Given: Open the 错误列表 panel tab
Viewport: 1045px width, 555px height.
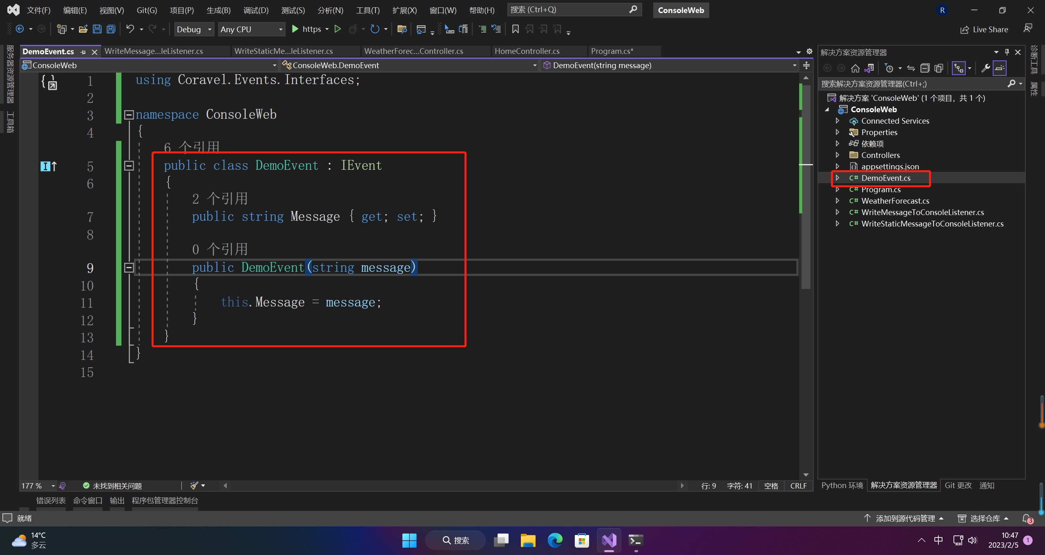Looking at the screenshot, I should [x=51, y=500].
